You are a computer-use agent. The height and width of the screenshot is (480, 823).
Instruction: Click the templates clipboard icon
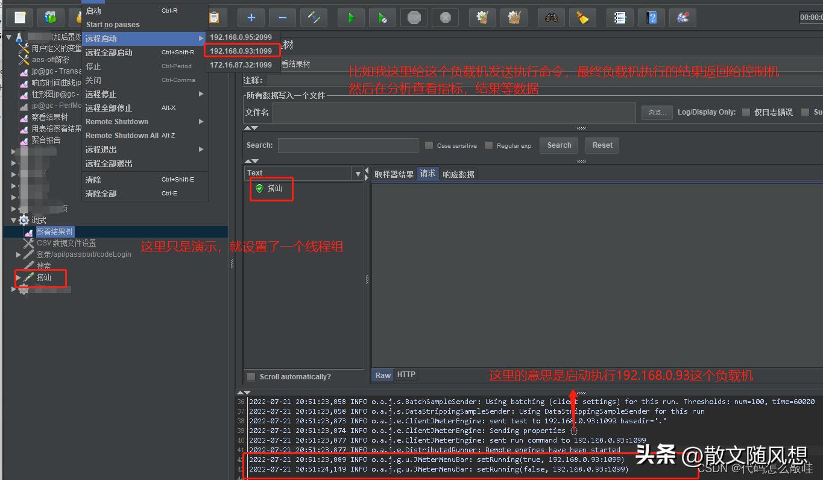pos(215,17)
